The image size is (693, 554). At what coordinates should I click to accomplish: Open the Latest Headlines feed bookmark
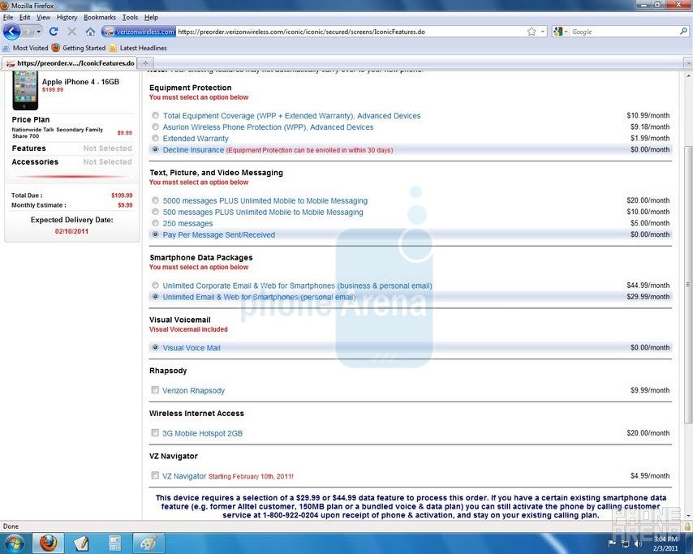tap(138, 48)
